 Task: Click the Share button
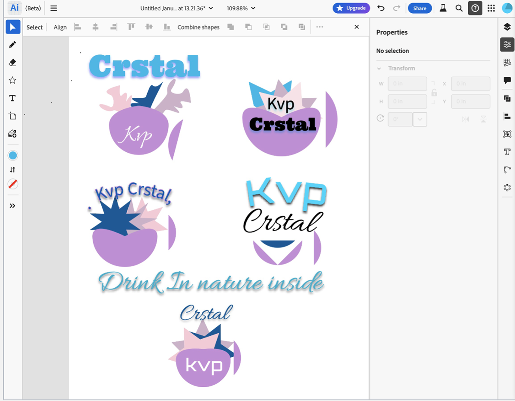[420, 8]
